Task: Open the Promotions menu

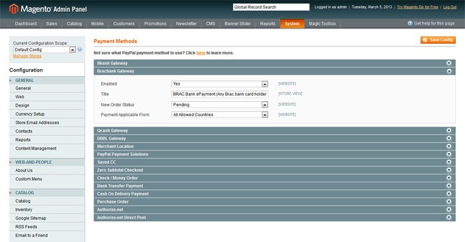Action: click(155, 24)
